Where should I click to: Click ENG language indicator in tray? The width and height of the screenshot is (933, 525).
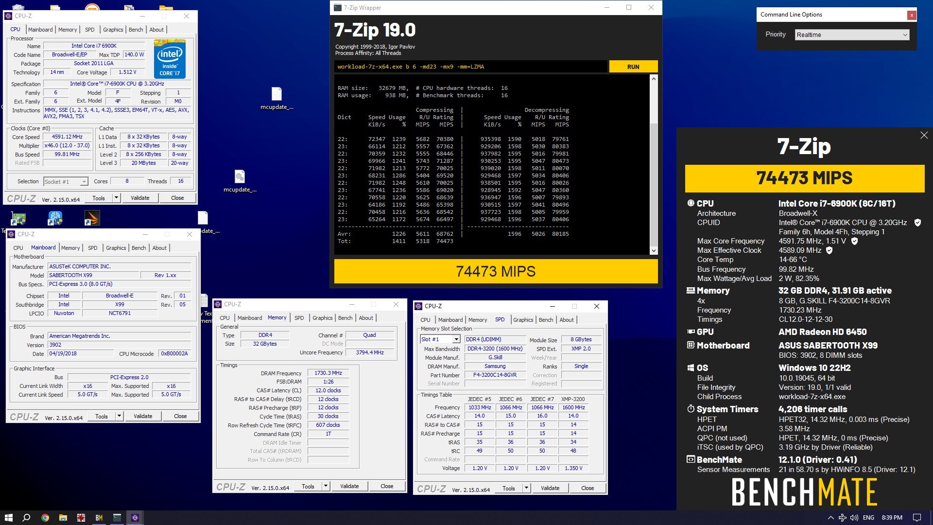tap(868, 518)
